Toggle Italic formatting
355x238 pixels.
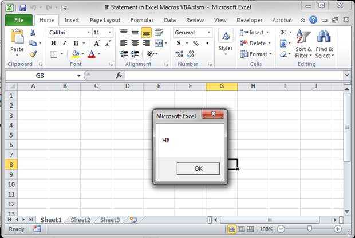65,43
